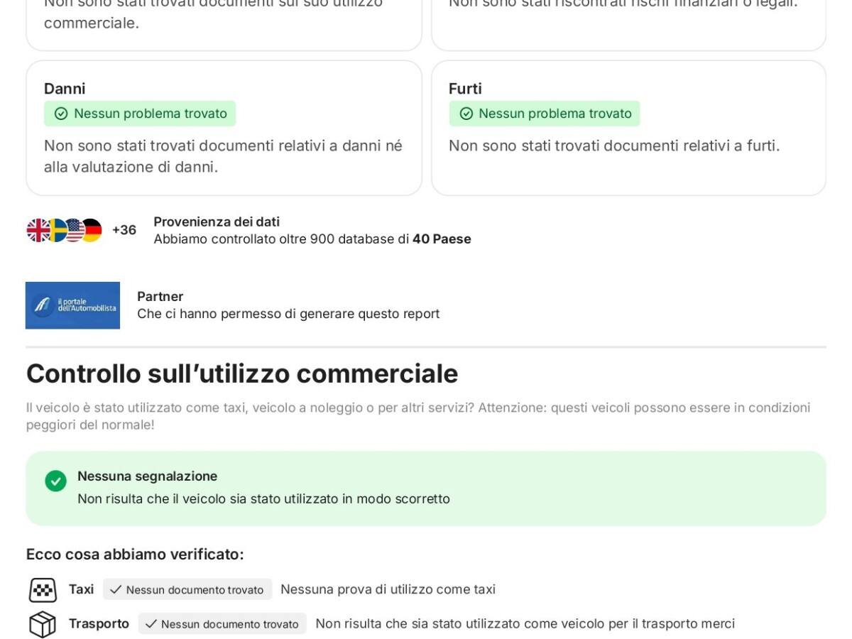
Task: Click the Danni card title
Action: tap(65, 89)
